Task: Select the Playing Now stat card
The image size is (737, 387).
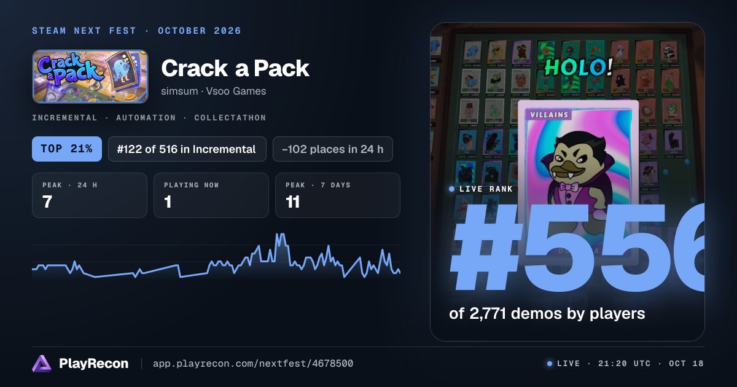Action: coord(211,195)
